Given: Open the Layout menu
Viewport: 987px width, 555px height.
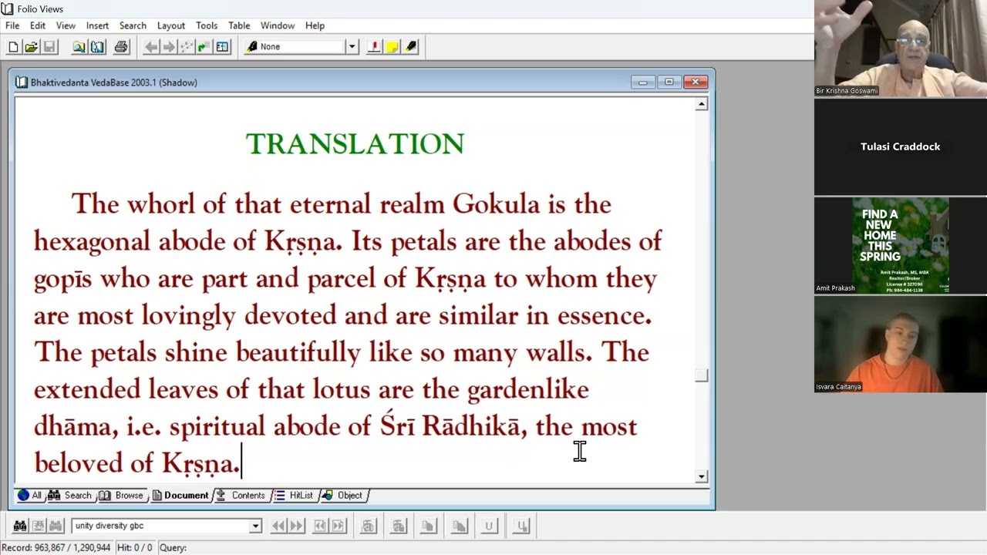Looking at the screenshot, I should 170,25.
